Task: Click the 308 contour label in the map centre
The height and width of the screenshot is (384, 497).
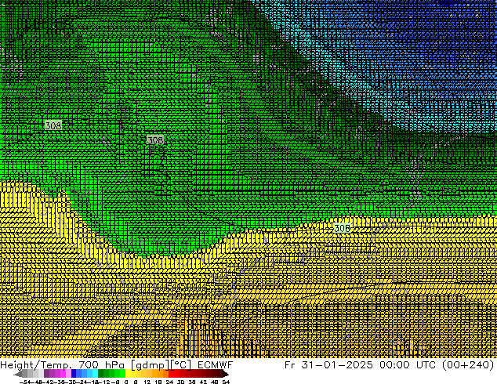Action: [155, 139]
